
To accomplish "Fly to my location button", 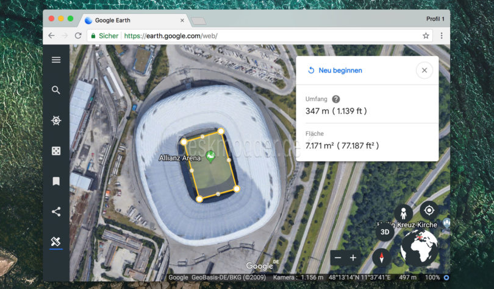I will (429, 210).
